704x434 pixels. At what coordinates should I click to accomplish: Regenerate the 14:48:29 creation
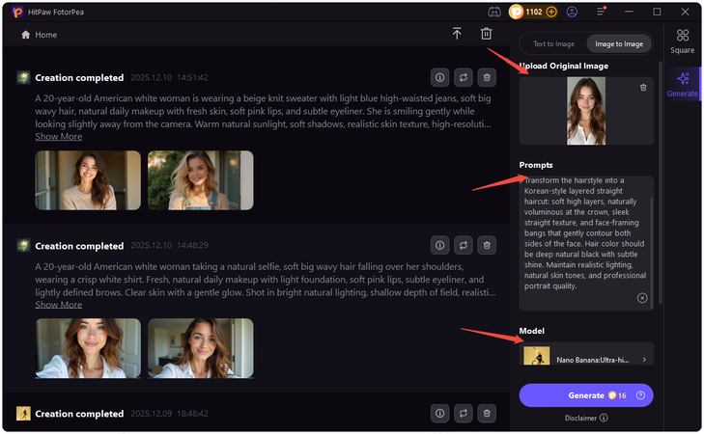pyautogui.click(x=463, y=245)
